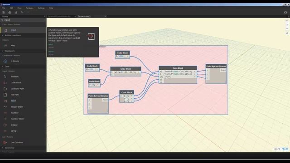The image size is (290, 163).
Task: Click the Number Slider library icon
Action: pyautogui.click(x=5, y=119)
